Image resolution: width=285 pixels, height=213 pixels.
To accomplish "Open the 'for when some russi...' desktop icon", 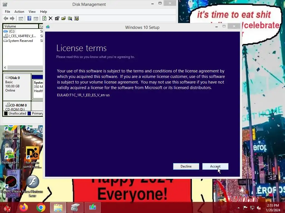I will pyautogui.click(x=32, y=158).
